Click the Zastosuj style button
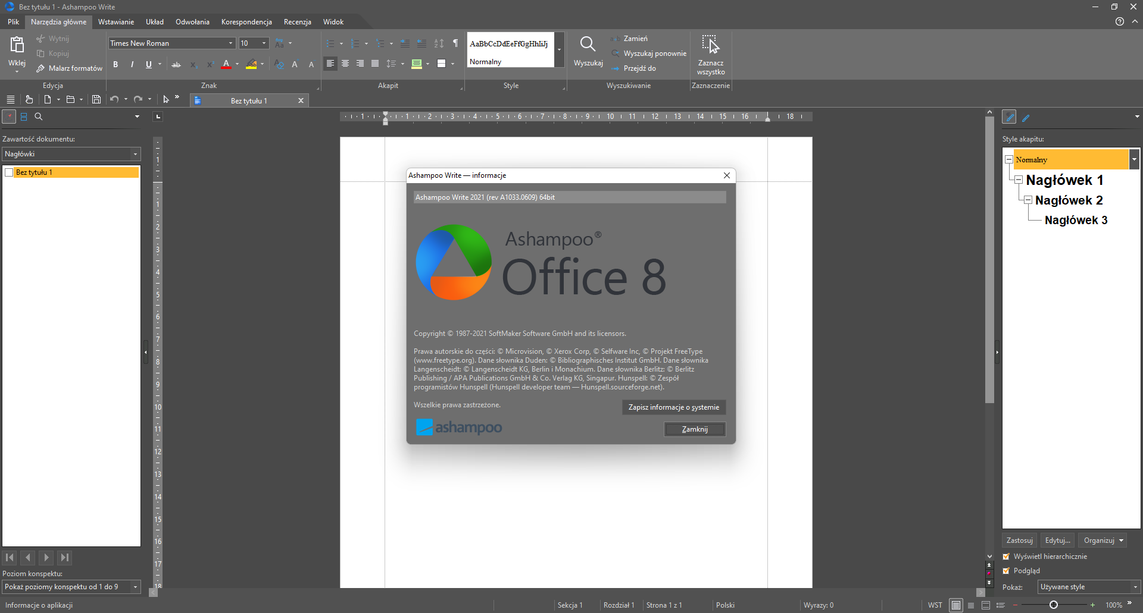Viewport: 1143px width, 613px height. [x=1020, y=540]
